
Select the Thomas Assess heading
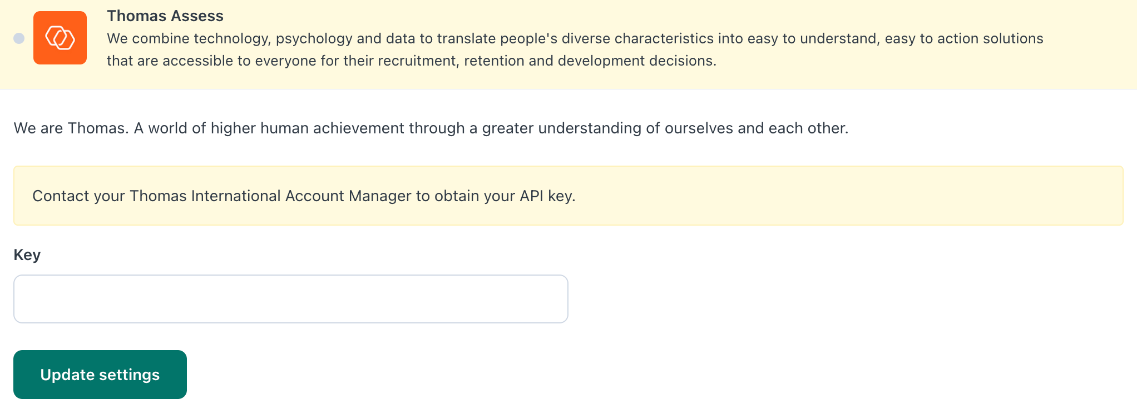(165, 16)
